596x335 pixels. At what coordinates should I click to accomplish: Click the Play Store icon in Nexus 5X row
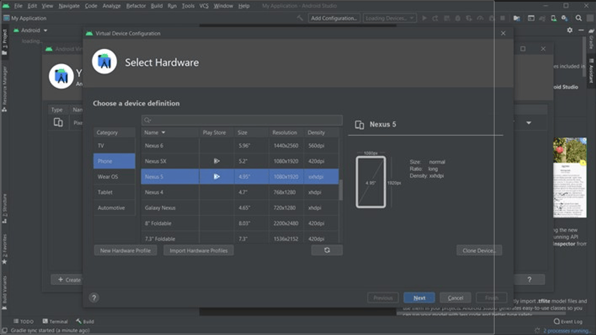[x=217, y=161]
